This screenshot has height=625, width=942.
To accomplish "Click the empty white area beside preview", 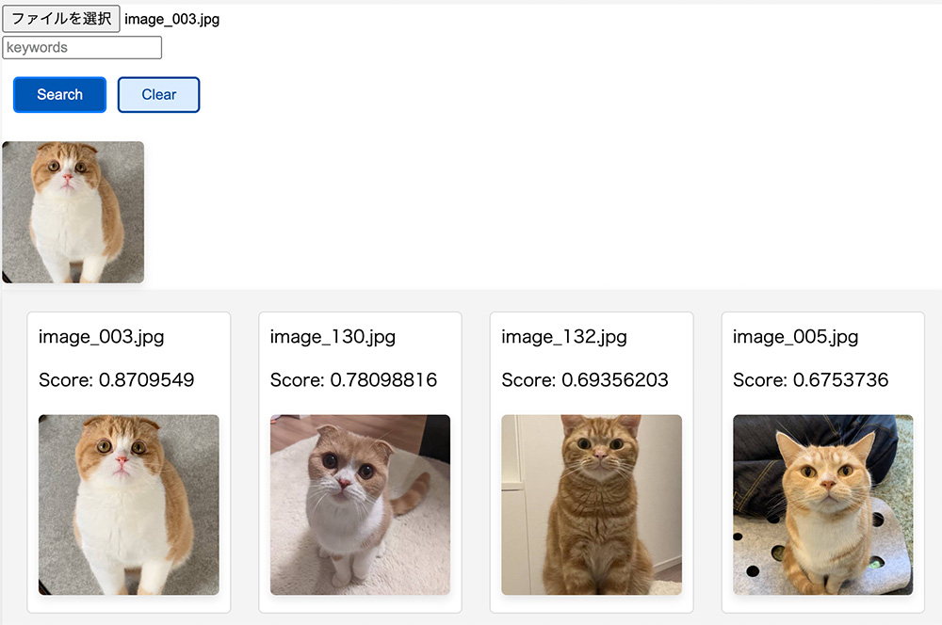I will coord(518,207).
